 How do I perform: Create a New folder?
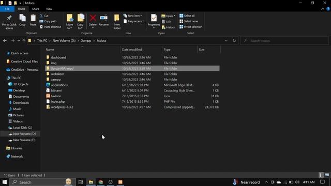click(x=117, y=22)
